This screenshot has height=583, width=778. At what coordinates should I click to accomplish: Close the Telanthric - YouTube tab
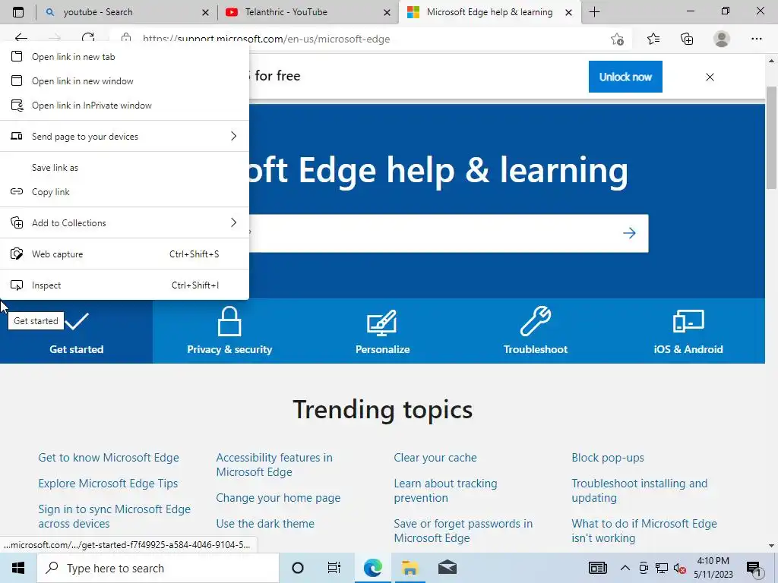387,12
